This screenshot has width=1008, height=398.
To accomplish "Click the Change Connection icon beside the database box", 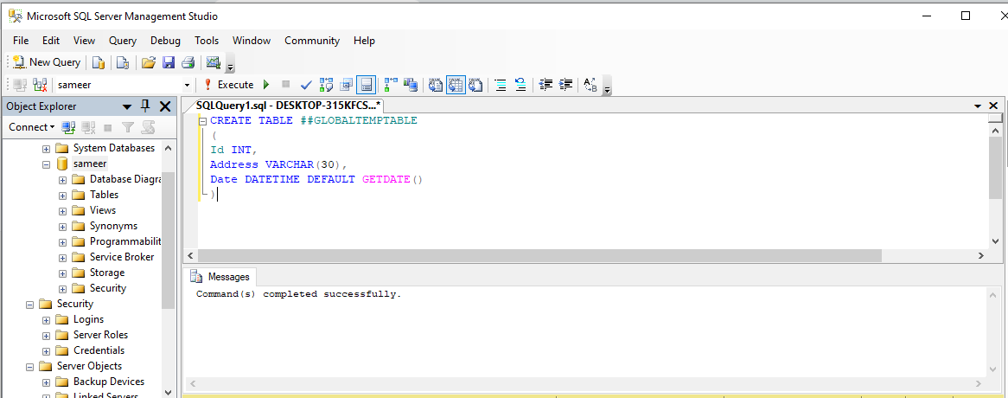I will (x=40, y=84).
